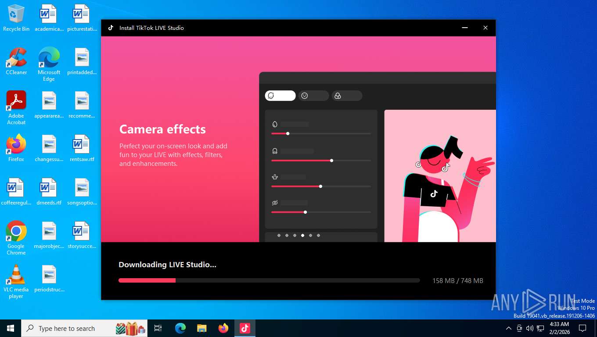Click the fifth slide indicator dot
Viewport: 597px width, 337px height.
[310, 236]
